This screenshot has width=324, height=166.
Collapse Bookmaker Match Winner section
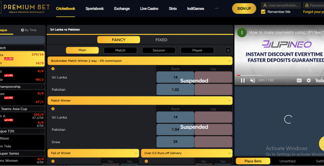pyautogui.click(x=229, y=61)
